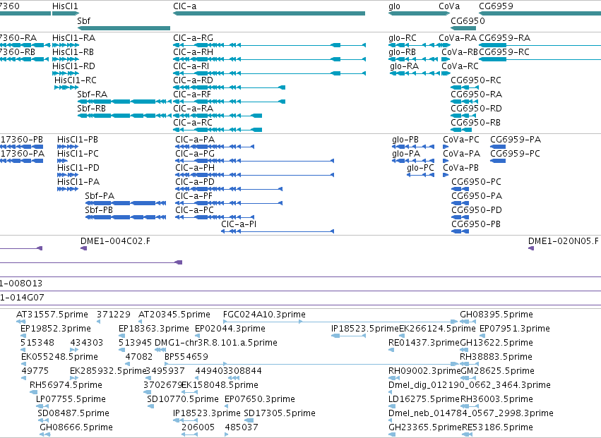
Task: Select the CoVa-RA transcript label
Action: (x=457, y=38)
